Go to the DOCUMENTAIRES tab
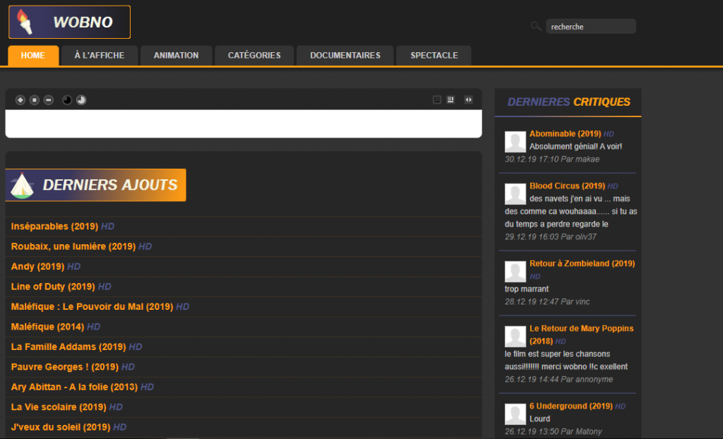This screenshot has height=439, width=723. tap(345, 56)
